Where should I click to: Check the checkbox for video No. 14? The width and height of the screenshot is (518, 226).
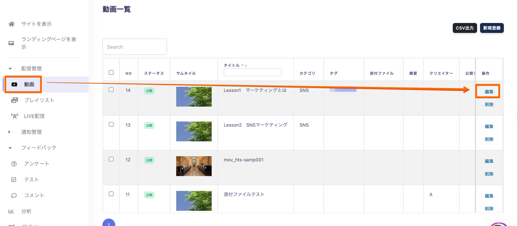pos(111,90)
